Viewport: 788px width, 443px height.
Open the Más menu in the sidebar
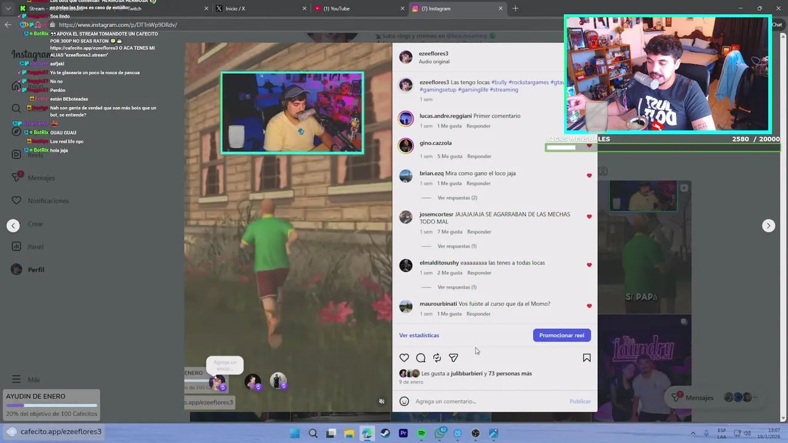pos(26,380)
